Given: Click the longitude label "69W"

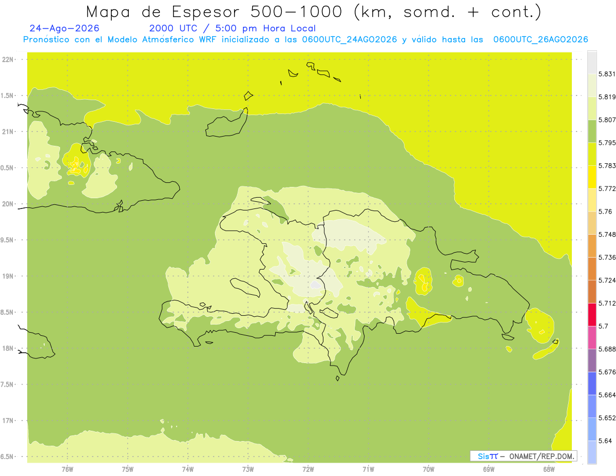Looking at the screenshot, I should click(489, 469).
